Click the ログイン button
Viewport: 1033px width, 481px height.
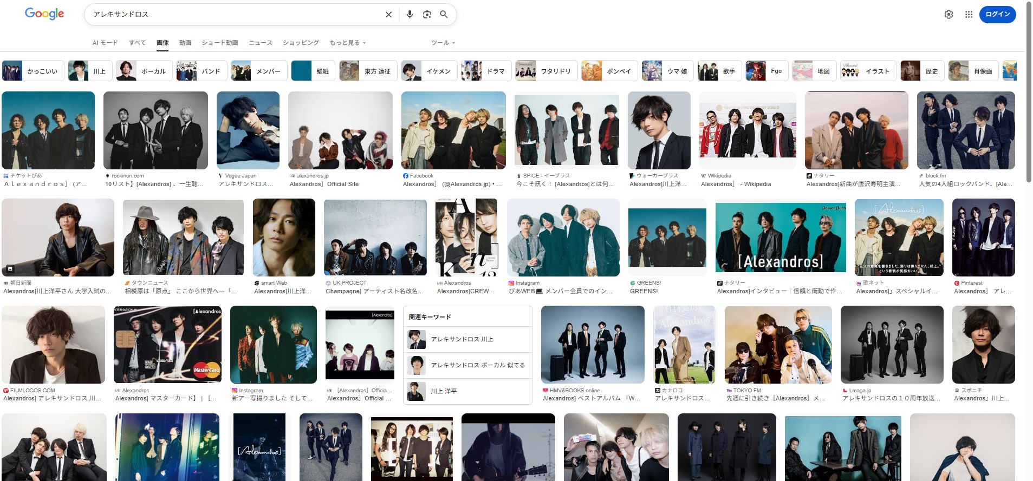[997, 15]
